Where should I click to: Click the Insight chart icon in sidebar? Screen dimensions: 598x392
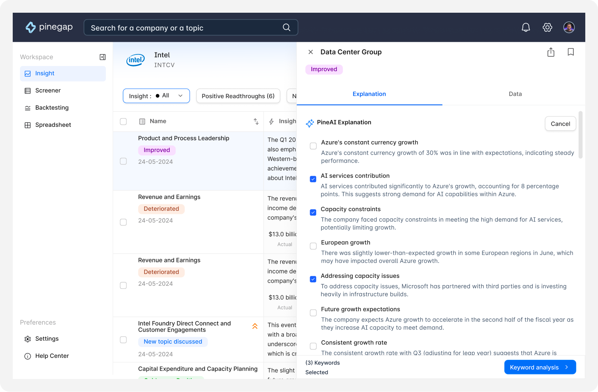(x=28, y=74)
